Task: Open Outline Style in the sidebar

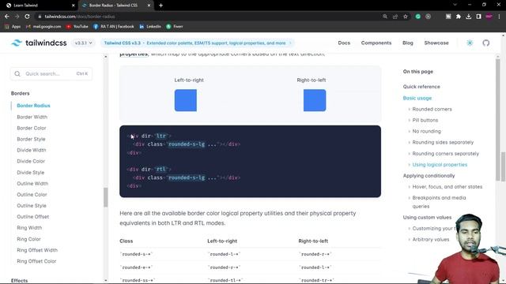Action: click(x=32, y=205)
